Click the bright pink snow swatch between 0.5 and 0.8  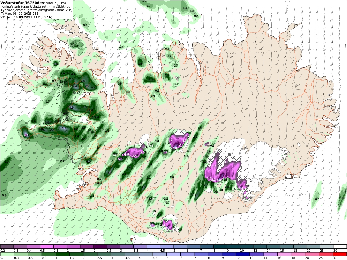pyautogui.click(x=47, y=246)
